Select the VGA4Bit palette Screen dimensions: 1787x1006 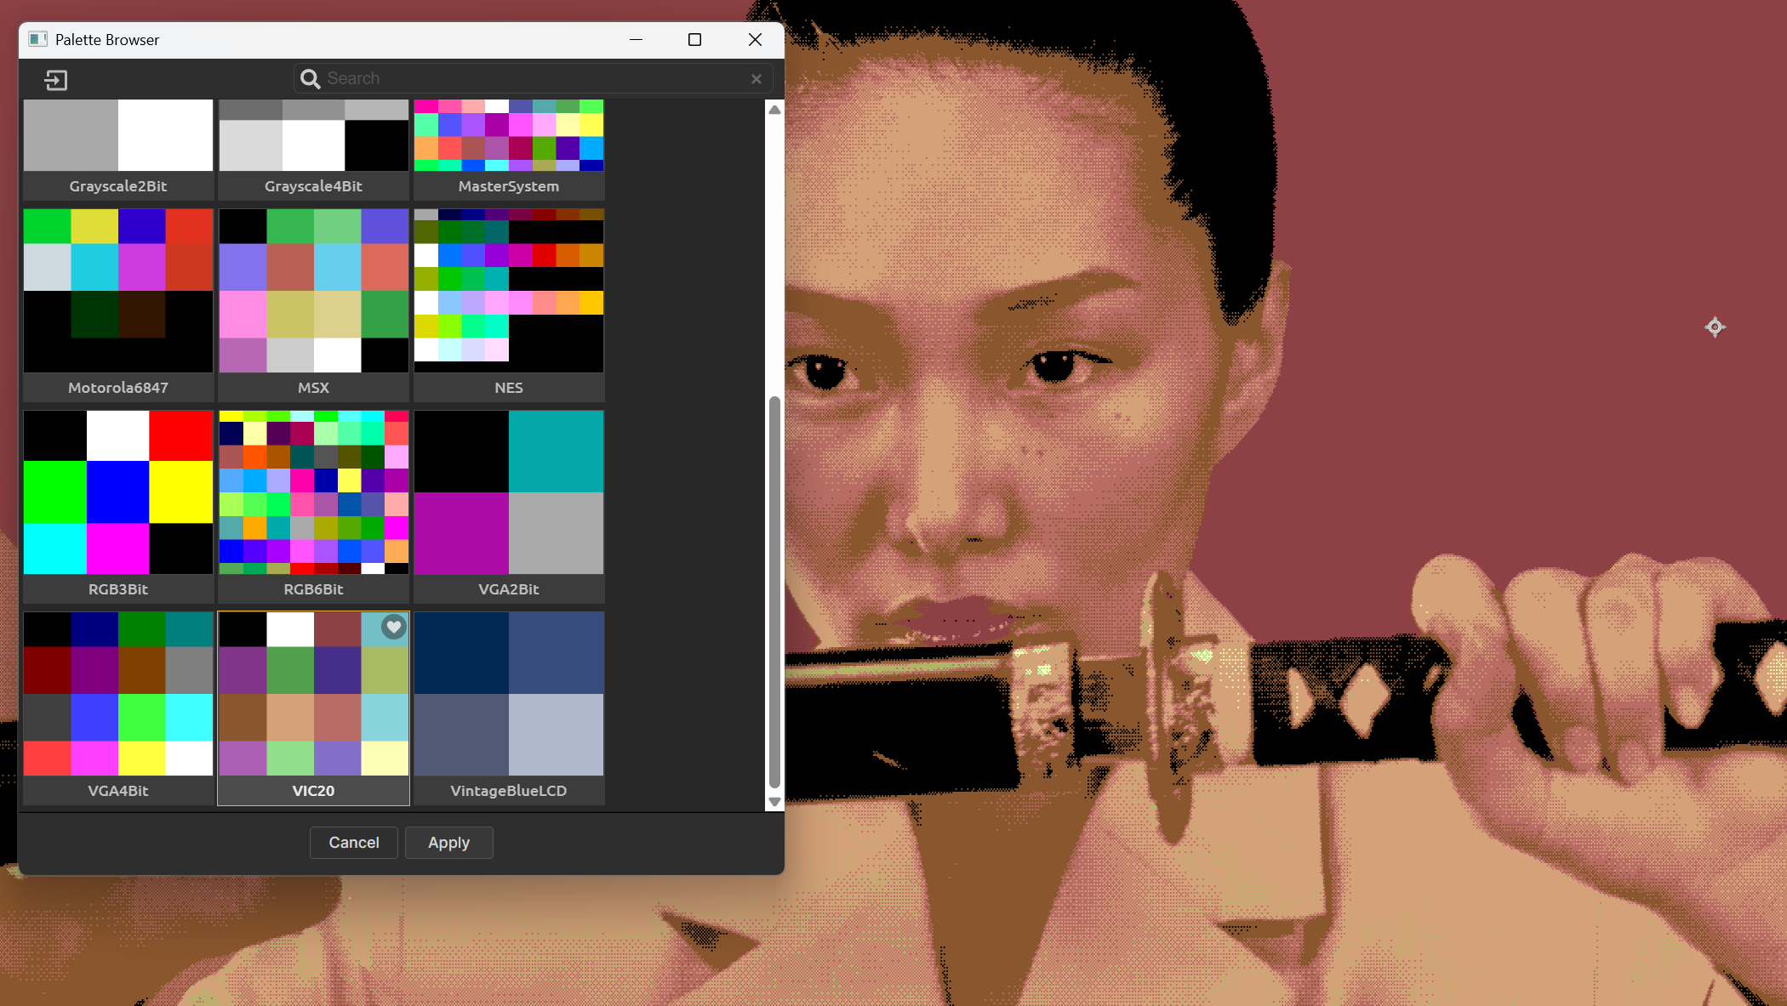(x=118, y=694)
